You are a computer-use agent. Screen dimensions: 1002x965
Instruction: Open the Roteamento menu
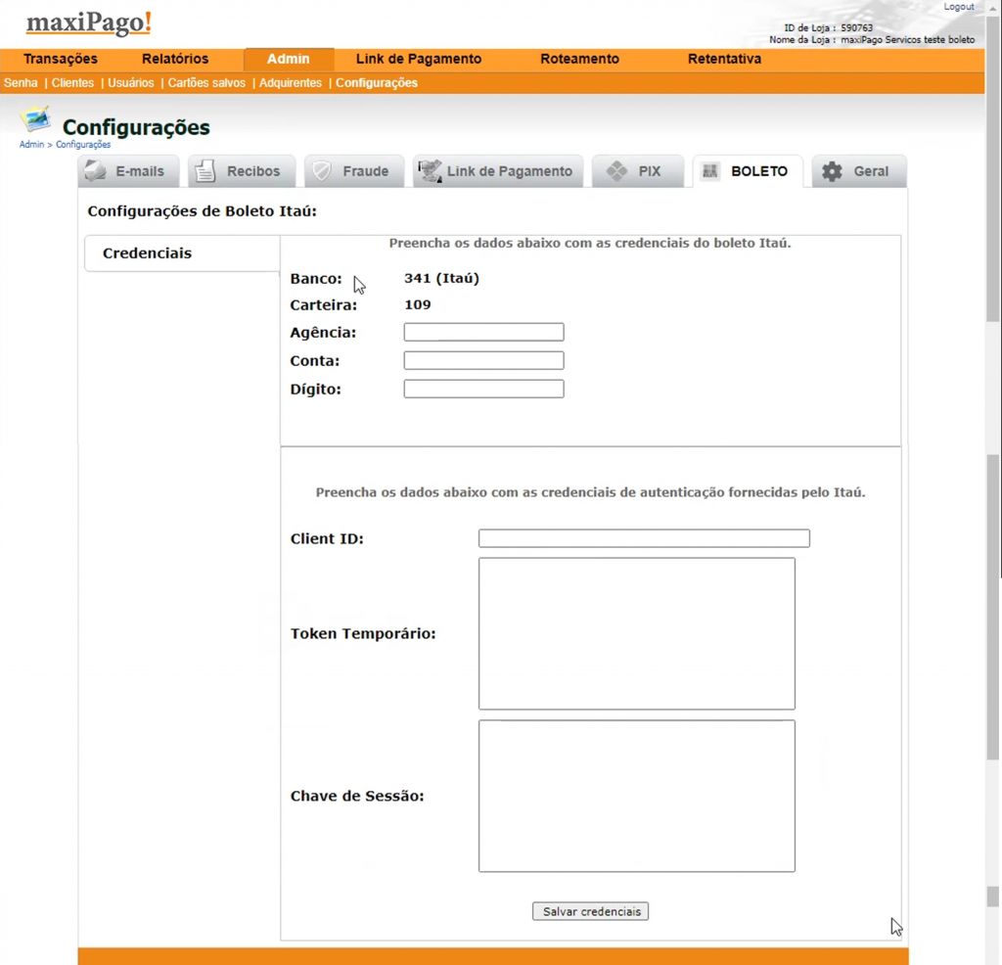point(579,59)
